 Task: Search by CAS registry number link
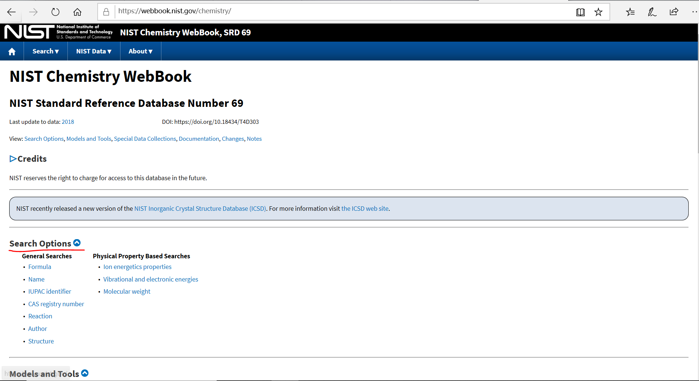pyautogui.click(x=56, y=304)
